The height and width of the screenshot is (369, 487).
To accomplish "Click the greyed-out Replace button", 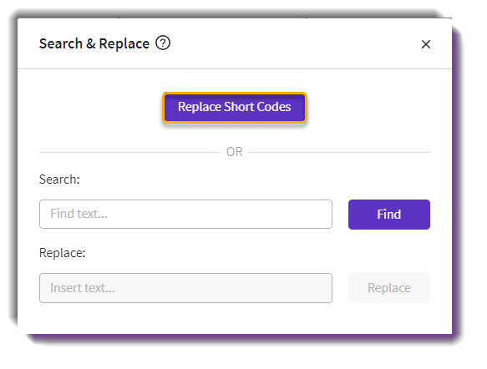I will click(x=389, y=288).
